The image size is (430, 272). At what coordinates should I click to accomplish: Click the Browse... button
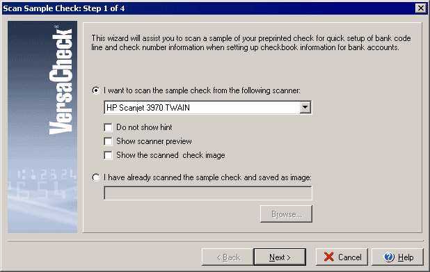[286, 214]
